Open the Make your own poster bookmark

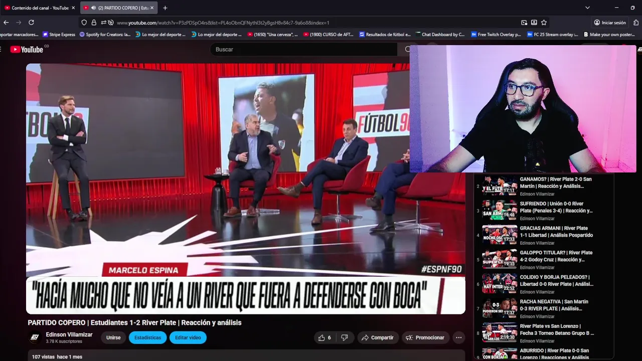[x=609, y=35]
